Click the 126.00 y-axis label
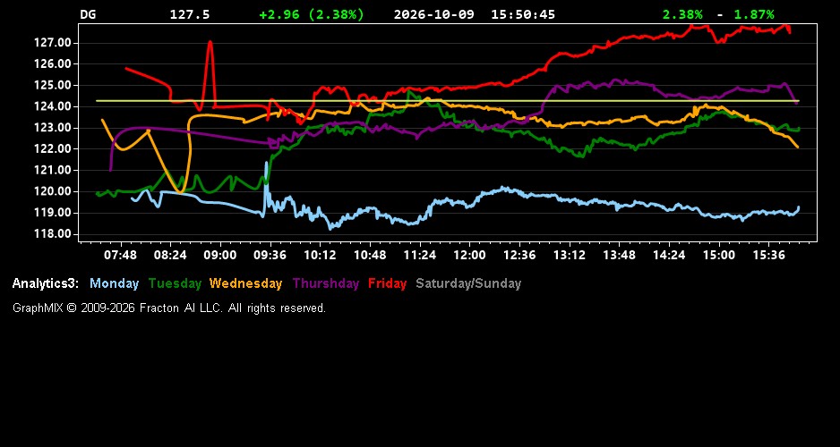840x447 pixels. point(52,63)
